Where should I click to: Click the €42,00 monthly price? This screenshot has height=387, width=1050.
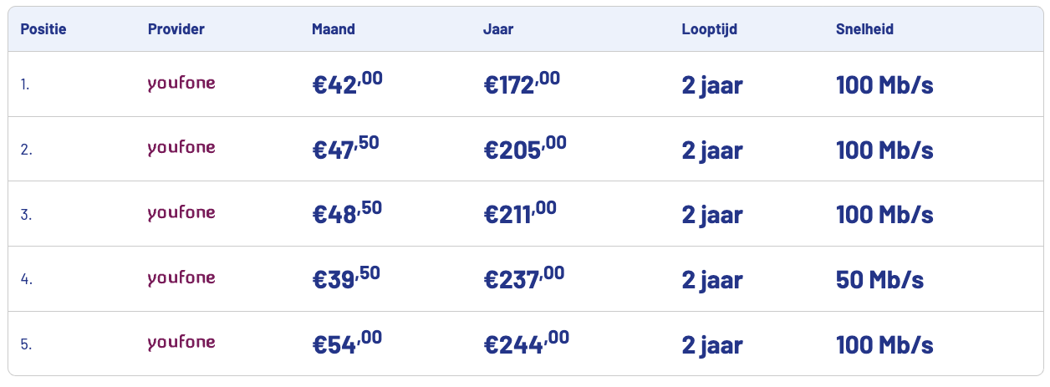tap(347, 84)
